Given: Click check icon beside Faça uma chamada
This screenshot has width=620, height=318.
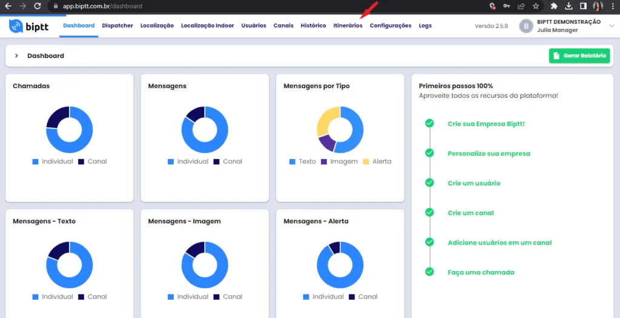Looking at the screenshot, I should (x=429, y=272).
